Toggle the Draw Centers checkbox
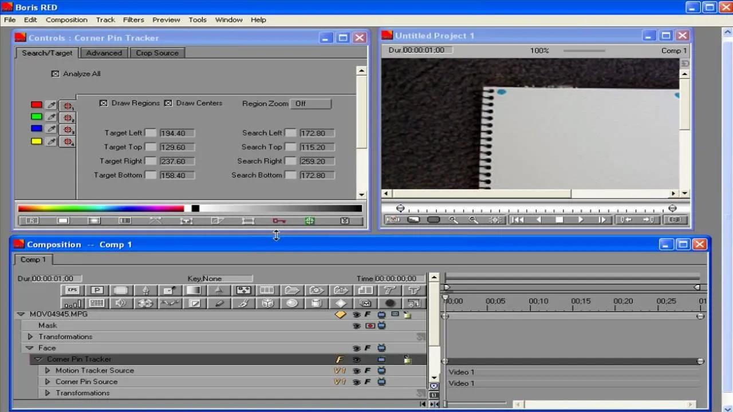Screen dimensions: 733x412 [168, 103]
